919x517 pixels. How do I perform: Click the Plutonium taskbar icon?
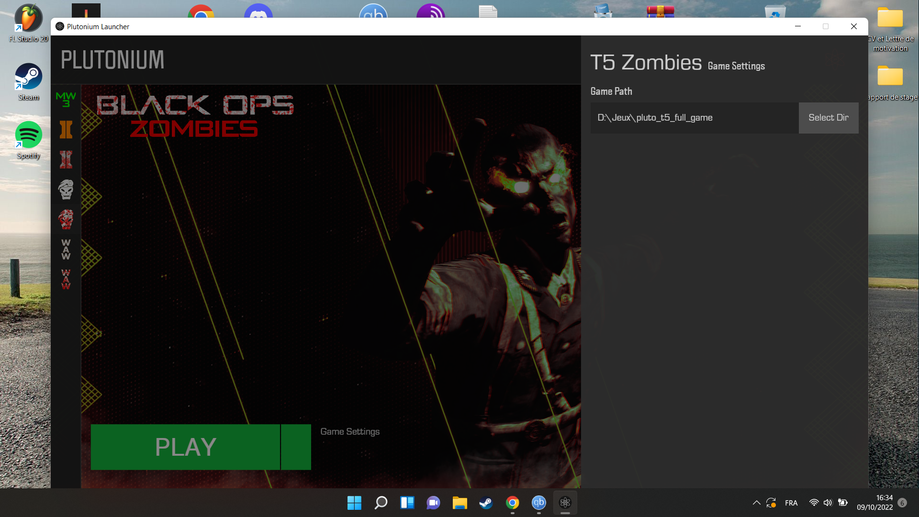pos(565,503)
